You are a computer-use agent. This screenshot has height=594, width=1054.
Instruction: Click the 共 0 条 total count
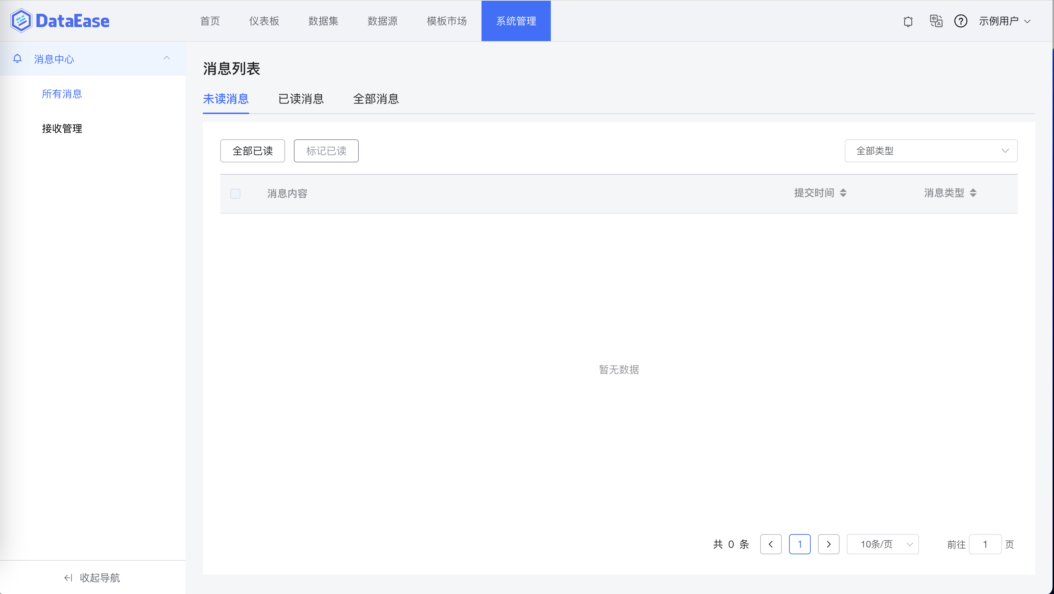(731, 544)
